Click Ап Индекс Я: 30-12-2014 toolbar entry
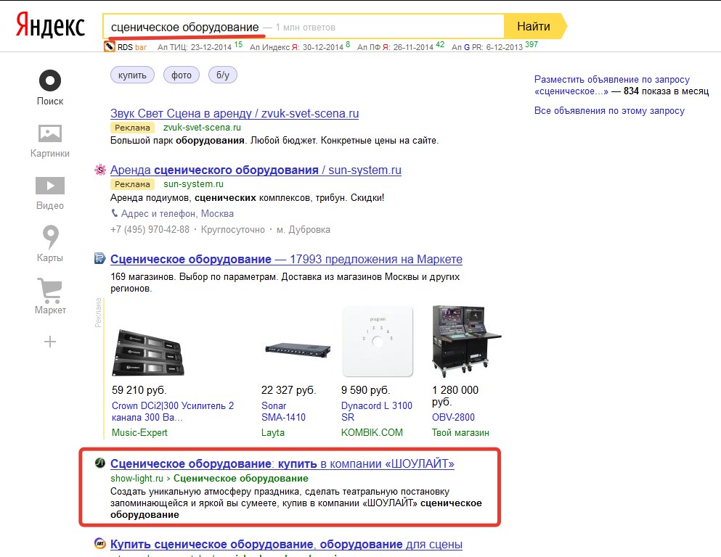The image size is (721, 557). pos(300,46)
